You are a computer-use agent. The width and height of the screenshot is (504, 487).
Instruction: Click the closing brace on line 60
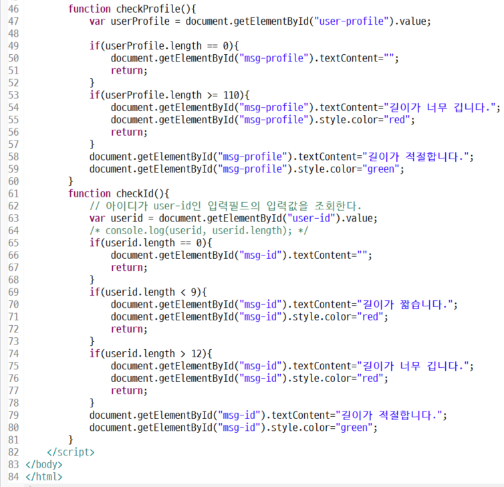(x=71, y=181)
